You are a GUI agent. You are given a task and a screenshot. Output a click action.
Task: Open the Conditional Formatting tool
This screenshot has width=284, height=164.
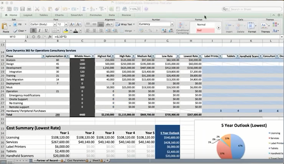182,27
